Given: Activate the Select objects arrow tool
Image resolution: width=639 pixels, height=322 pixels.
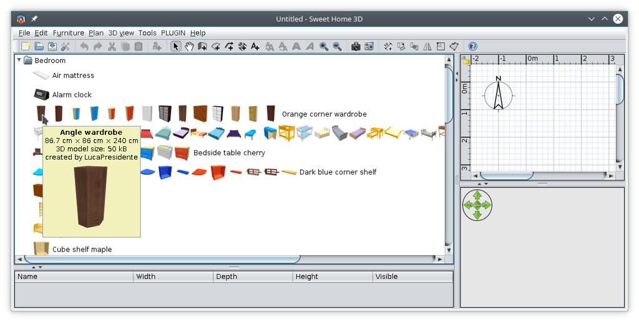Looking at the screenshot, I should tap(175, 46).
